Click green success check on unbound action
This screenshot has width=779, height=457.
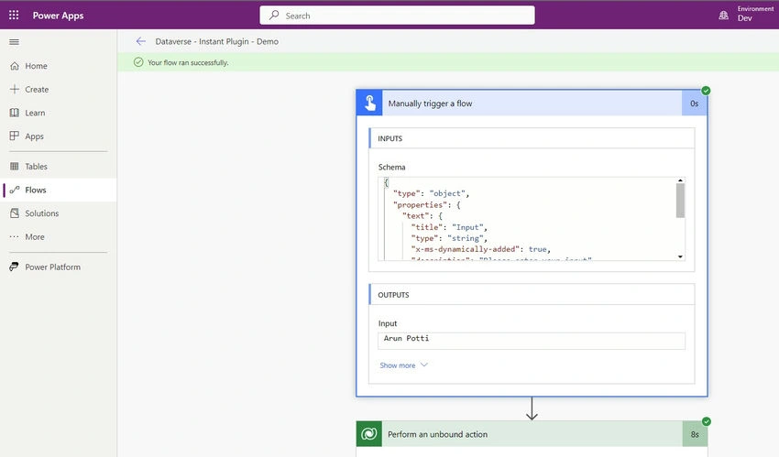click(706, 421)
